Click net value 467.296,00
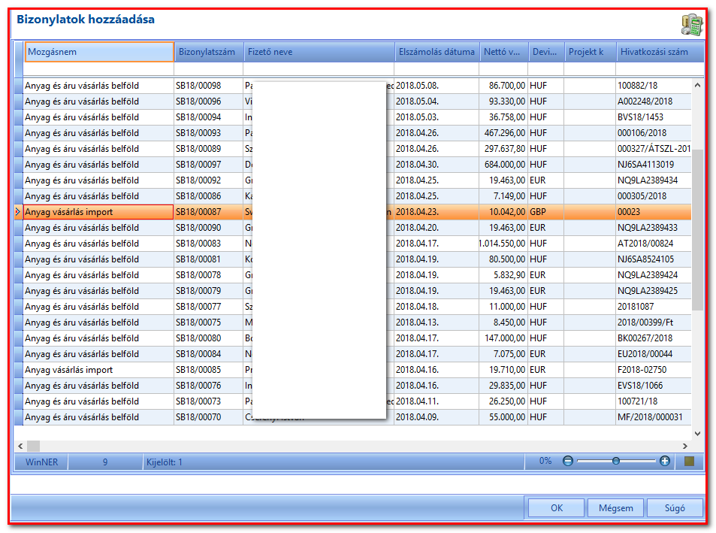This screenshot has height=533, width=716. (x=503, y=133)
